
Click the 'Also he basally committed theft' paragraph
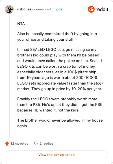(57, 37)
